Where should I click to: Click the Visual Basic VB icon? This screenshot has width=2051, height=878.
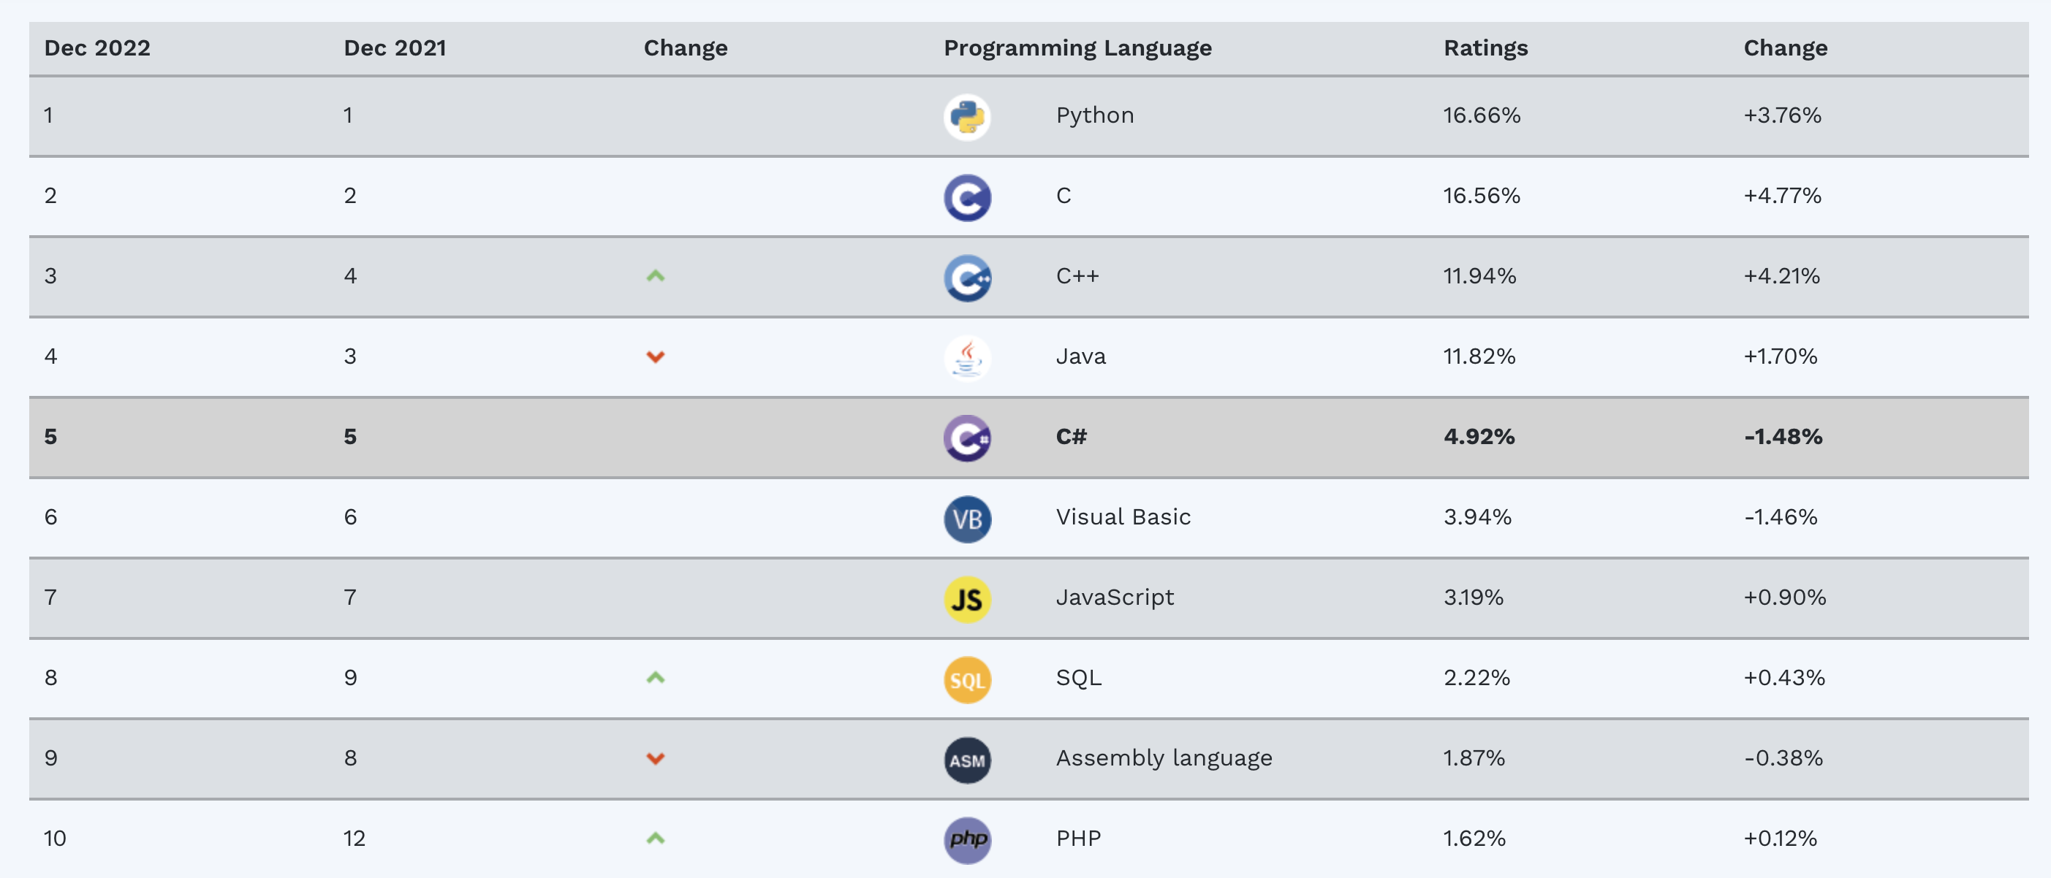tap(966, 519)
